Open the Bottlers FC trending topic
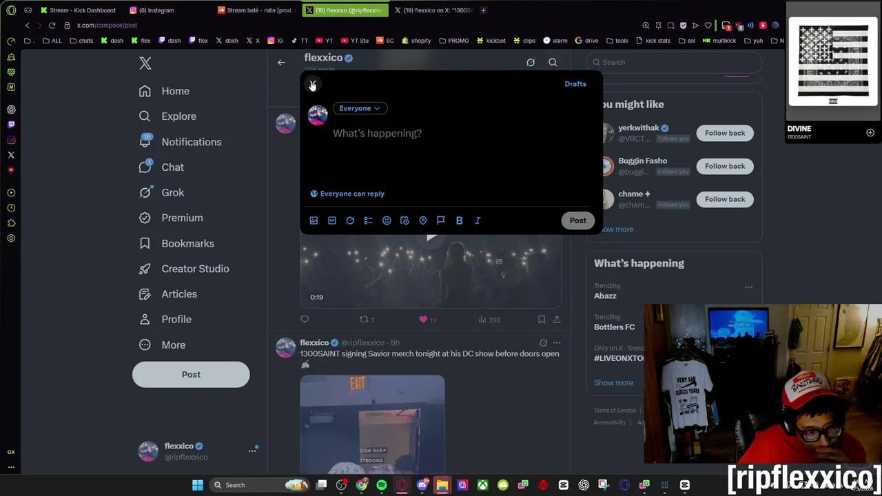This screenshot has height=496, width=882. point(615,327)
